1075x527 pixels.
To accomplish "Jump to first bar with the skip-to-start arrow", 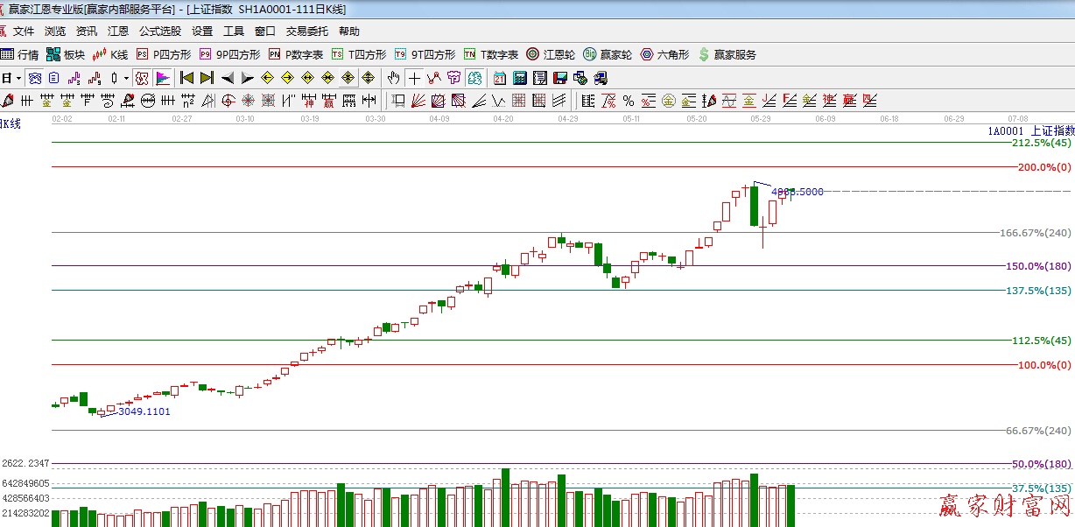I will pyautogui.click(x=186, y=78).
